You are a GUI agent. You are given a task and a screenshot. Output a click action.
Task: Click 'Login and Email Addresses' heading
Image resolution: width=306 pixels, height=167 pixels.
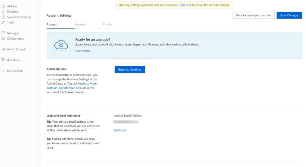pyautogui.click(x=63, y=116)
